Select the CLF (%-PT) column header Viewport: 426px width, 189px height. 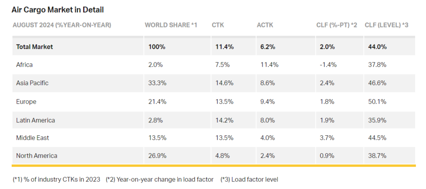337,25
